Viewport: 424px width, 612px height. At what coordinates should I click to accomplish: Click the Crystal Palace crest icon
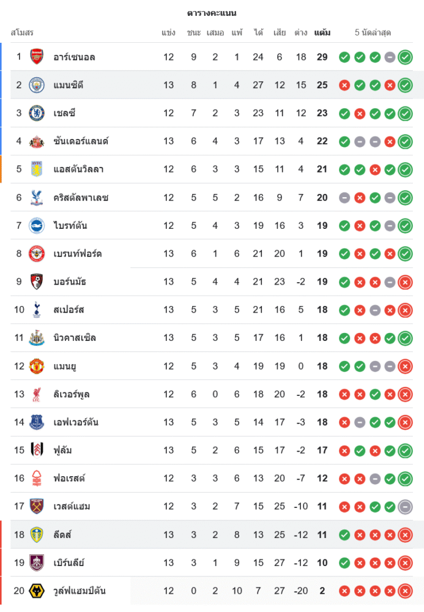point(37,198)
